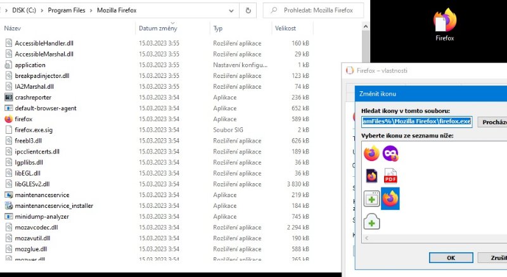Select the AccessibleMarshal.dll file name
Image resolution: width=507 pixels, height=277 pixels.
(x=44, y=54)
